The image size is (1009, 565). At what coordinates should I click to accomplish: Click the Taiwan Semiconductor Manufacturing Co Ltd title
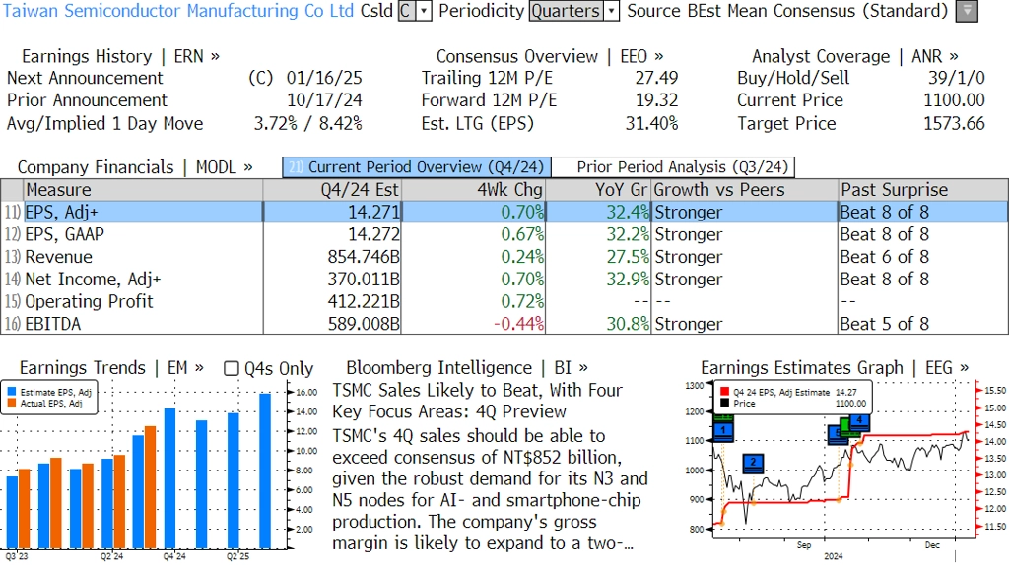coord(178,11)
